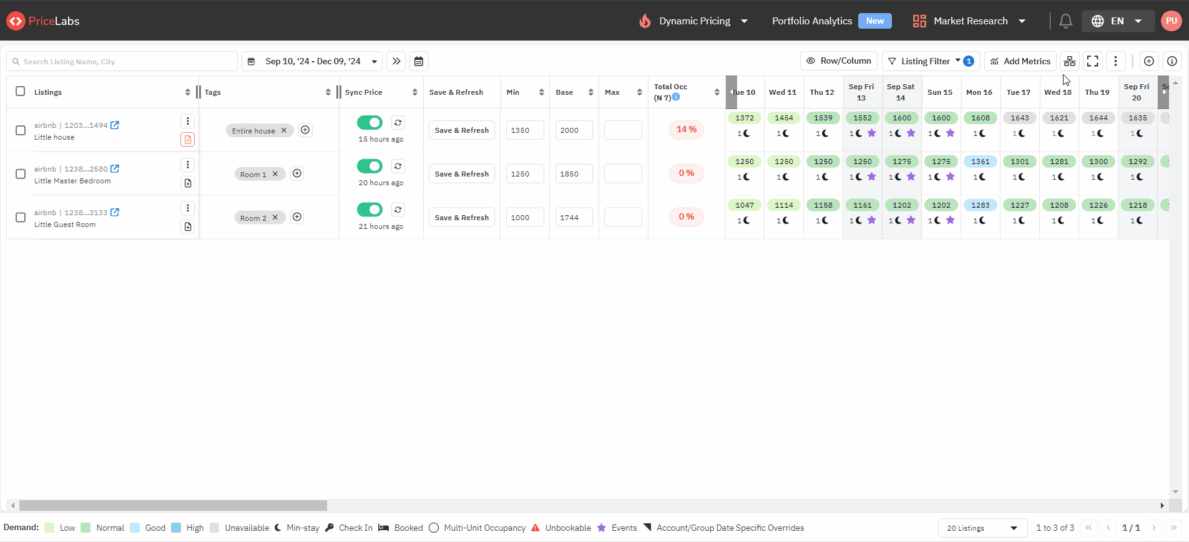Viewport: 1189px width, 542px height.
Task: Open Little Guest Room Airbnb external link
Action: [115, 213]
